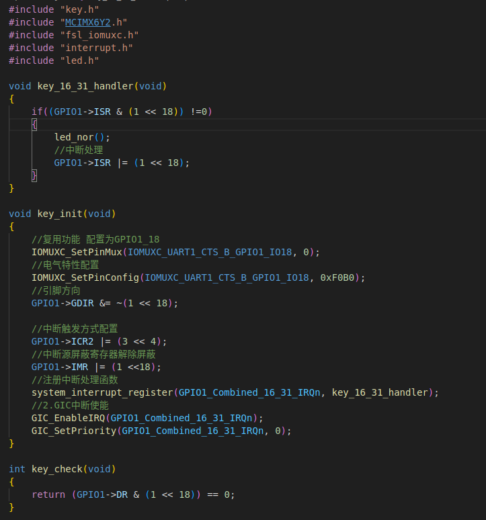
Task: Click the 0xF0B0 hex value
Action: click(337, 278)
